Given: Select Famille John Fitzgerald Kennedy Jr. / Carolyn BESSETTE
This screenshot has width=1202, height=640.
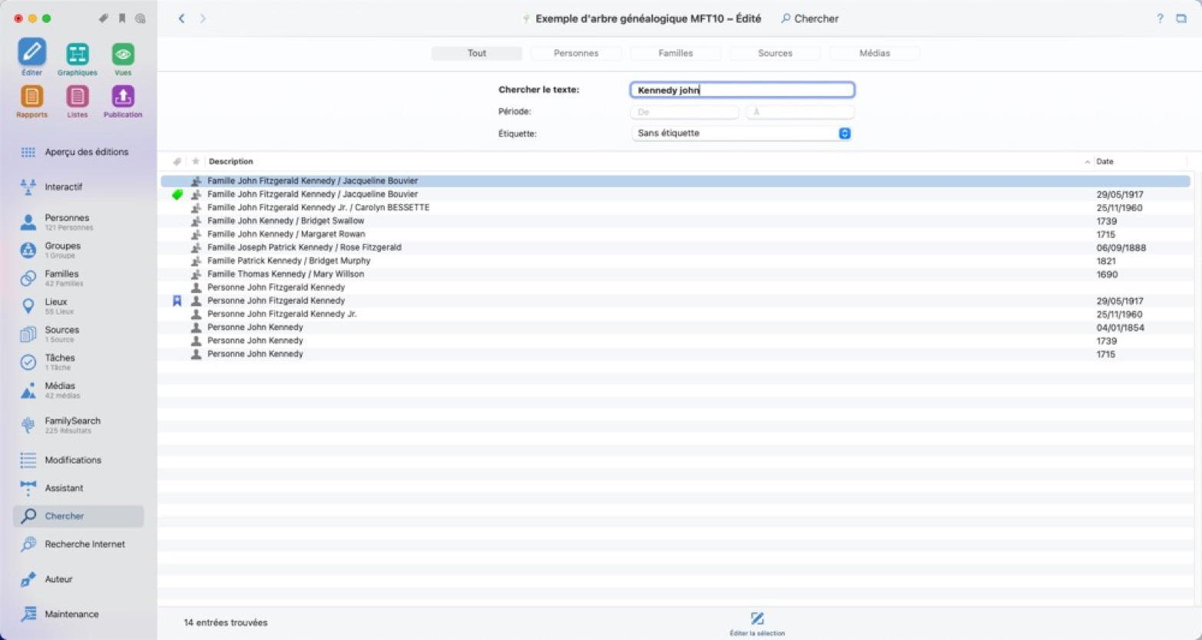Looking at the screenshot, I should tap(676, 207).
